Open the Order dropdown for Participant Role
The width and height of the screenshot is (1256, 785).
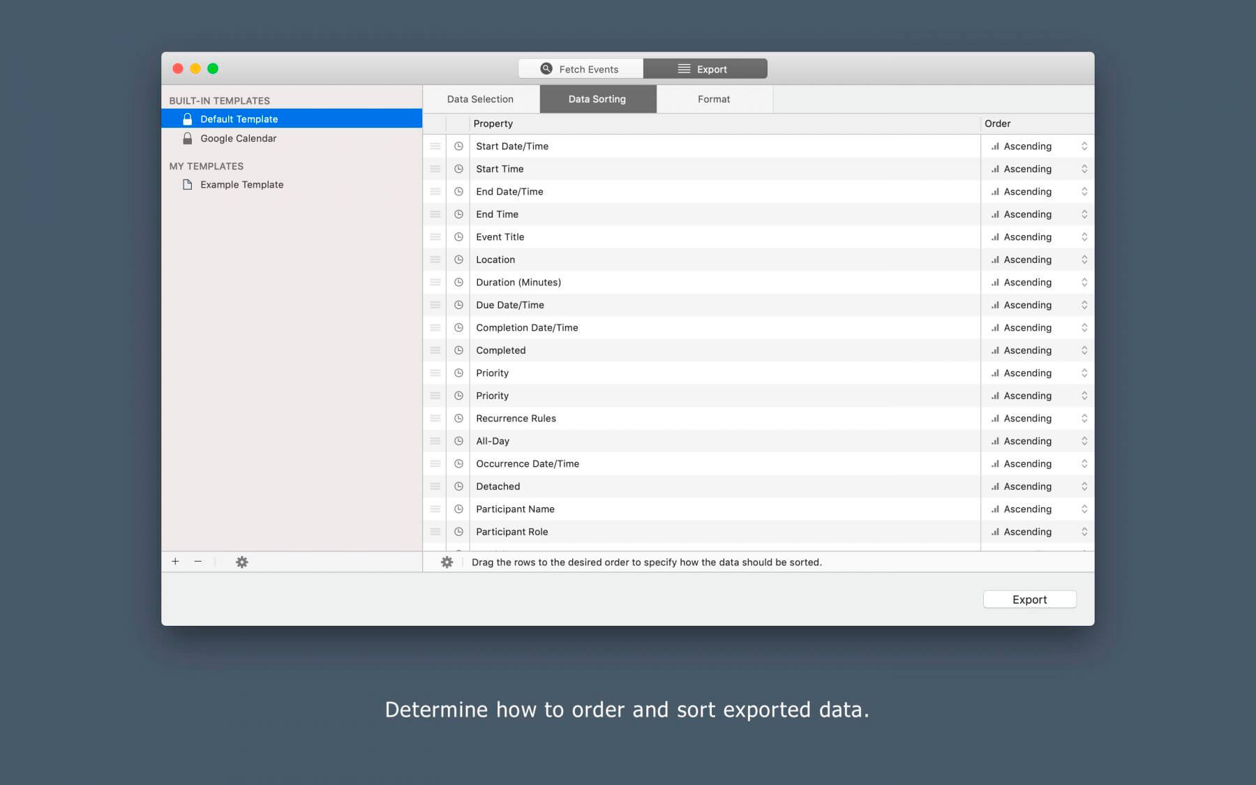pos(1038,532)
